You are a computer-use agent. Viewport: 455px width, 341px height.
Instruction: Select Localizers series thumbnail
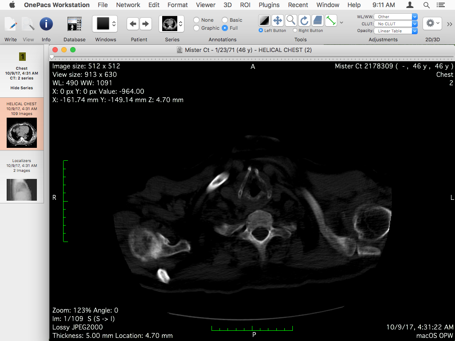pos(22,190)
